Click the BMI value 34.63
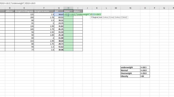Screen dimensions: 174x97 tap(59, 14)
